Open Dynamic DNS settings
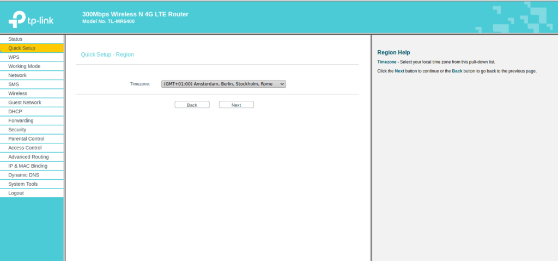Image resolution: width=558 pixels, height=261 pixels. tap(23, 175)
